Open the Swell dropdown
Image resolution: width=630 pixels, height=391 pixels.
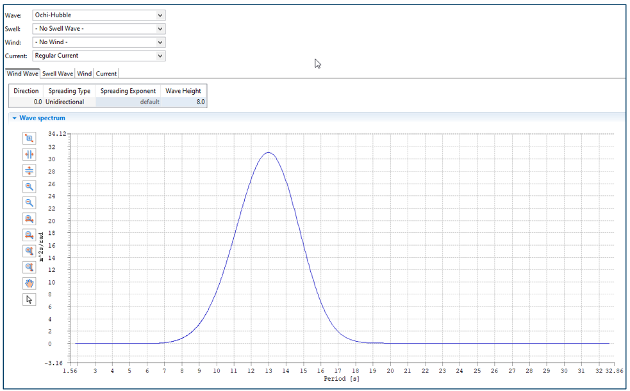click(99, 29)
